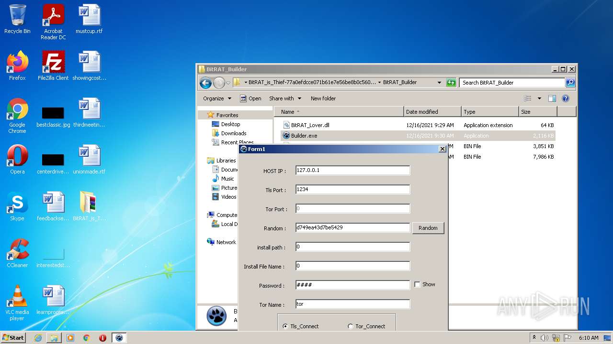Open Explorer help icon
The width and height of the screenshot is (613, 344).
pos(565,98)
